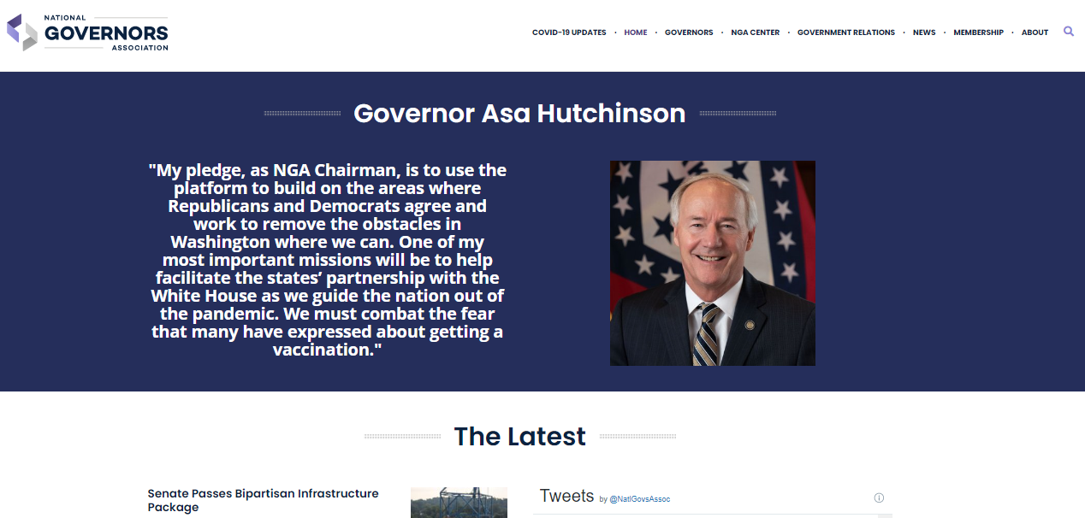
Task: Open the News menu
Action: pyautogui.click(x=924, y=32)
